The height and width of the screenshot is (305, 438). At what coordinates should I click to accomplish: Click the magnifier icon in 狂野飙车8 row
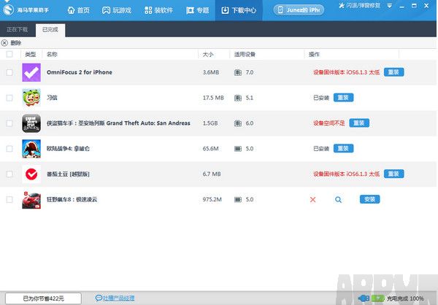click(x=338, y=199)
